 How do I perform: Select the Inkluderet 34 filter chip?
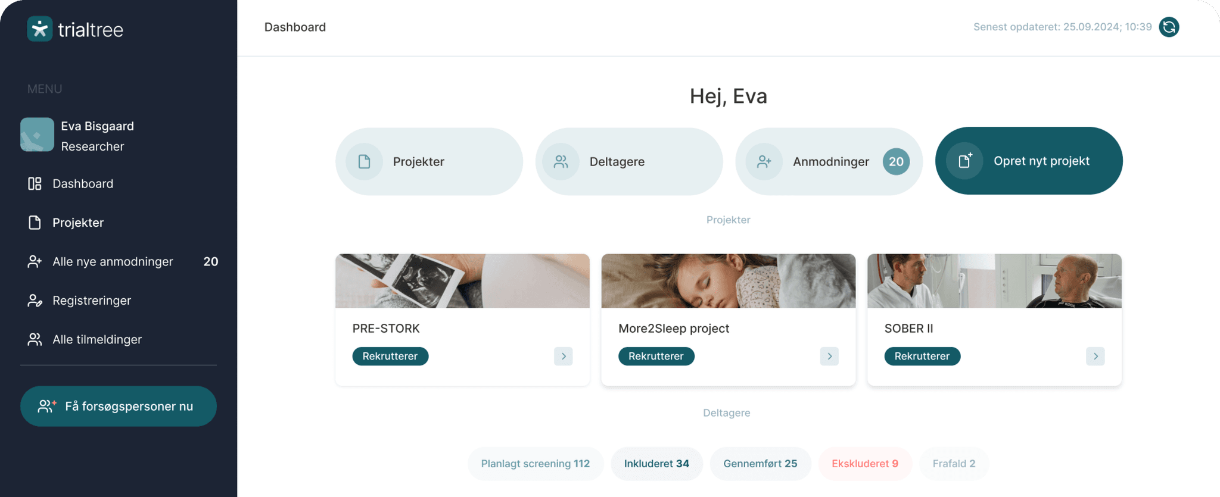656,464
